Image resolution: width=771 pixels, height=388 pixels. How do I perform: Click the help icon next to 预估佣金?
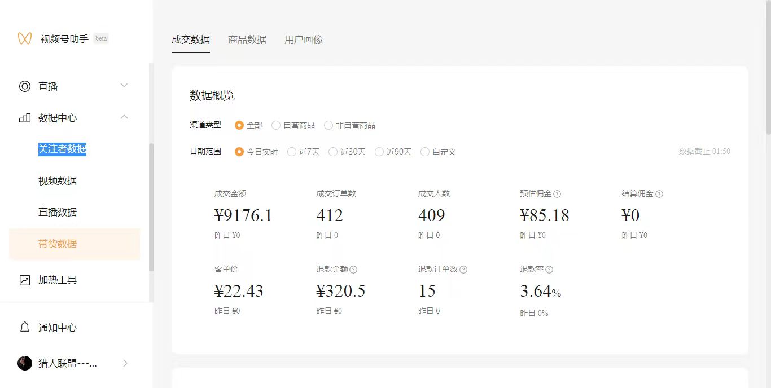(557, 194)
